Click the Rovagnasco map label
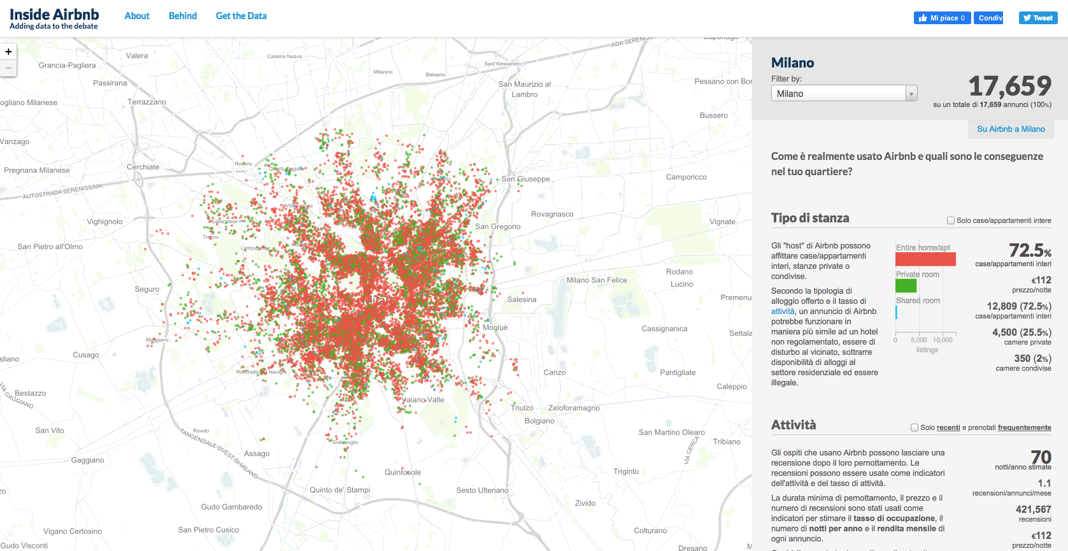Image resolution: width=1068 pixels, height=551 pixels. [x=552, y=214]
